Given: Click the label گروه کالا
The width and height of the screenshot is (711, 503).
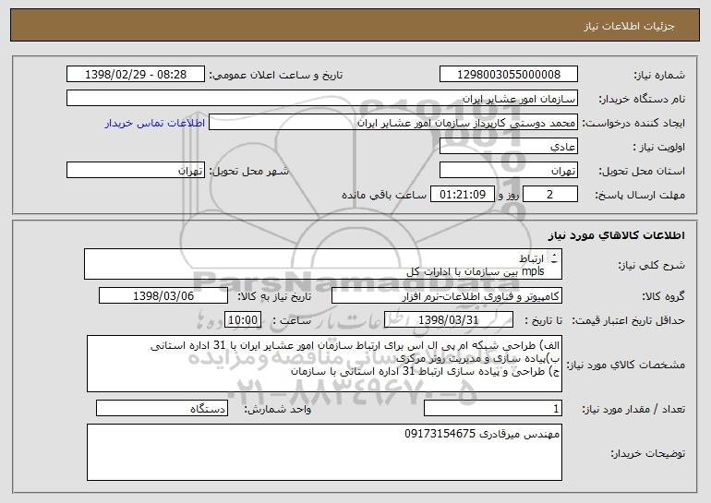Looking at the screenshot, I should pos(663,296).
